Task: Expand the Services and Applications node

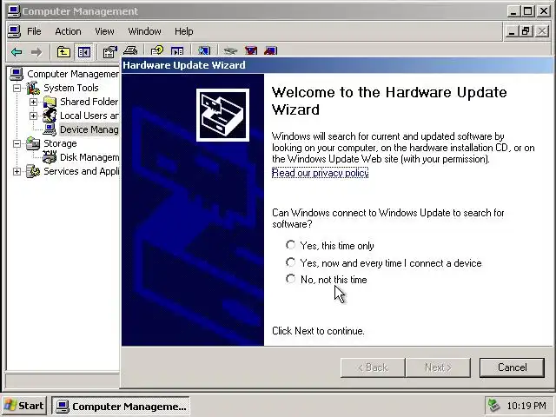Action: click(x=17, y=172)
